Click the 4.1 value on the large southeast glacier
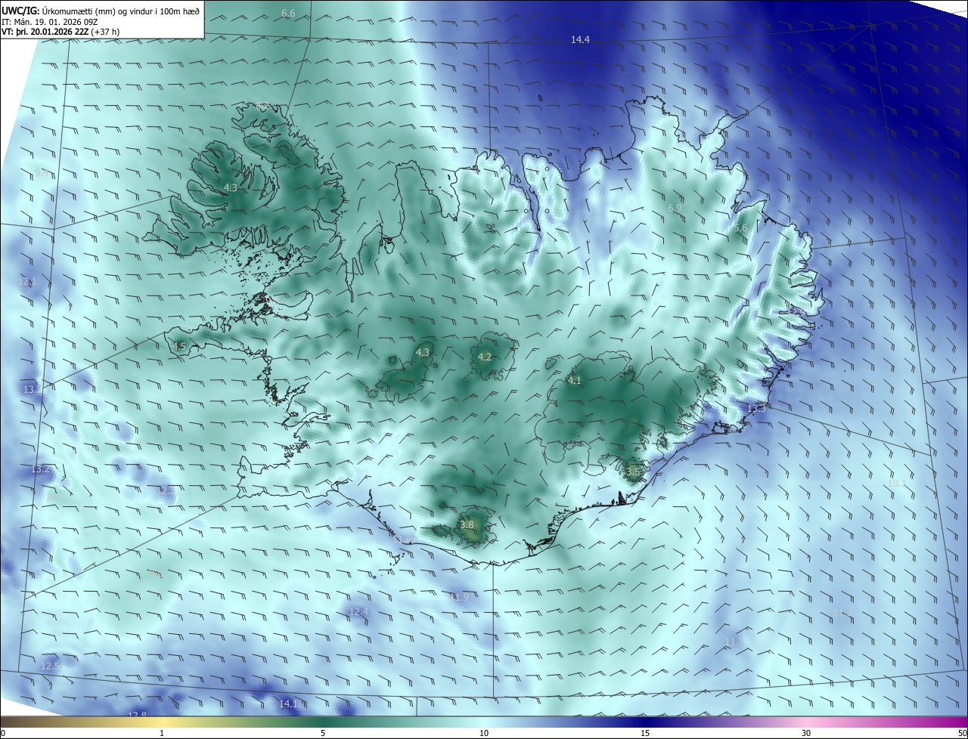Viewport: 968px width, 739px height. (575, 381)
